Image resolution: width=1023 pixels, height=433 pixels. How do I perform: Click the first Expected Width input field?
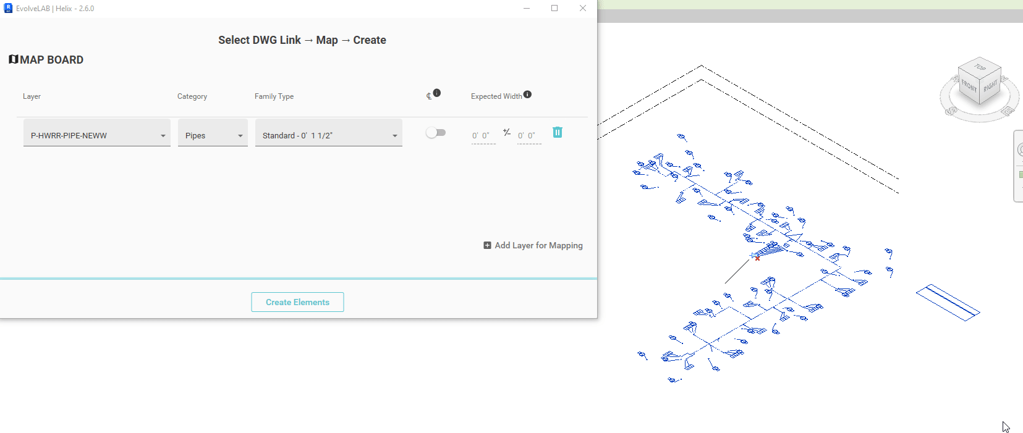[x=483, y=136]
